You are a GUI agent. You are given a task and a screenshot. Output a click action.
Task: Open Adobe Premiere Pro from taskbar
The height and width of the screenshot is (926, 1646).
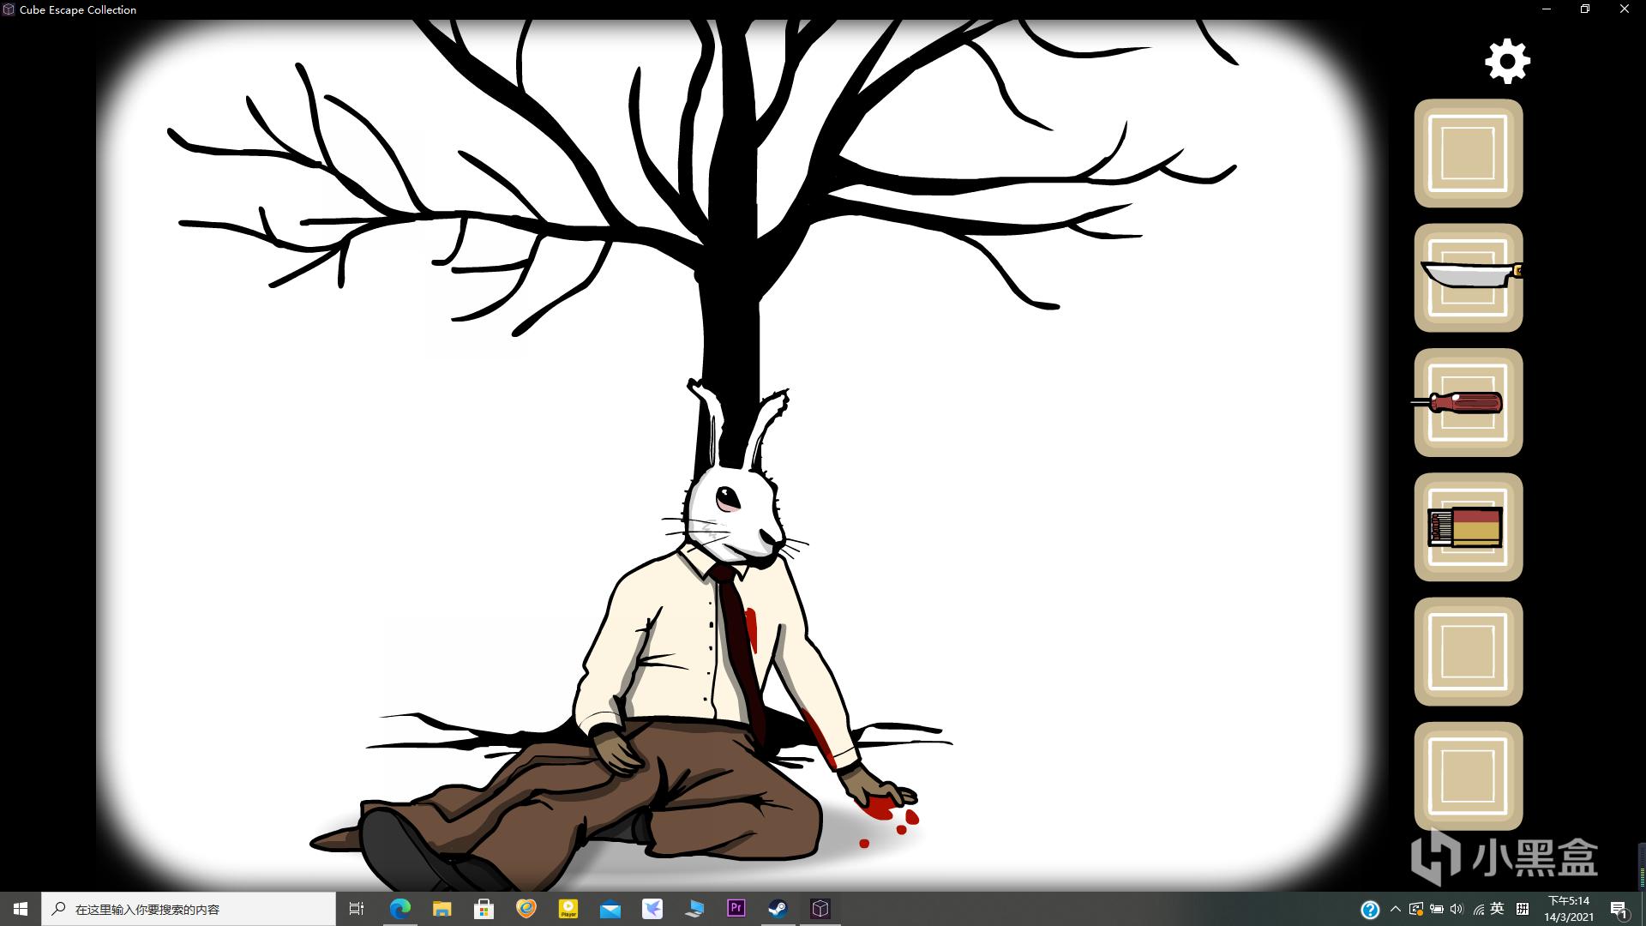[x=736, y=909]
